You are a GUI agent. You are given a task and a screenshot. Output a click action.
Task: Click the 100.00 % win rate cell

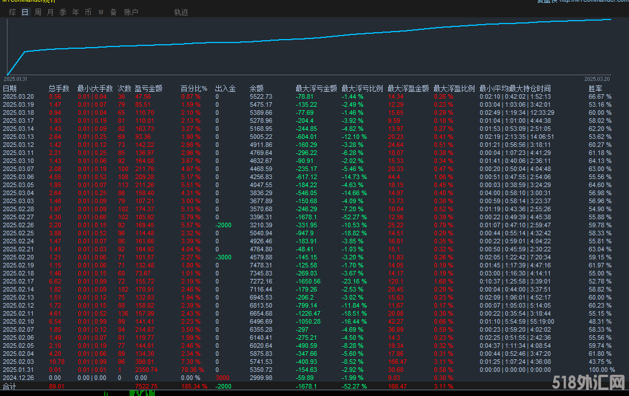coord(602,370)
